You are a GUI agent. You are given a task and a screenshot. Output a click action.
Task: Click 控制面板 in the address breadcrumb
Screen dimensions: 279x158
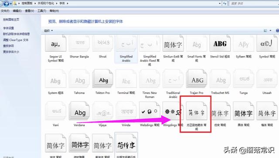(x=27, y=3)
